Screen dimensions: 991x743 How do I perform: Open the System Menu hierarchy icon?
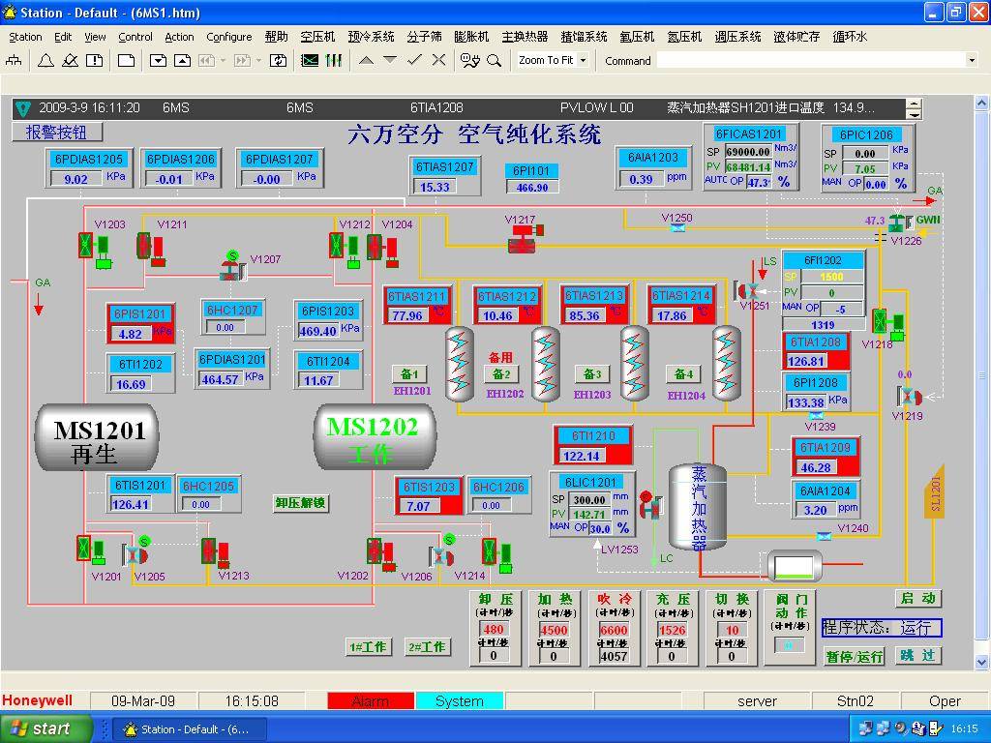tap(15, 60)
